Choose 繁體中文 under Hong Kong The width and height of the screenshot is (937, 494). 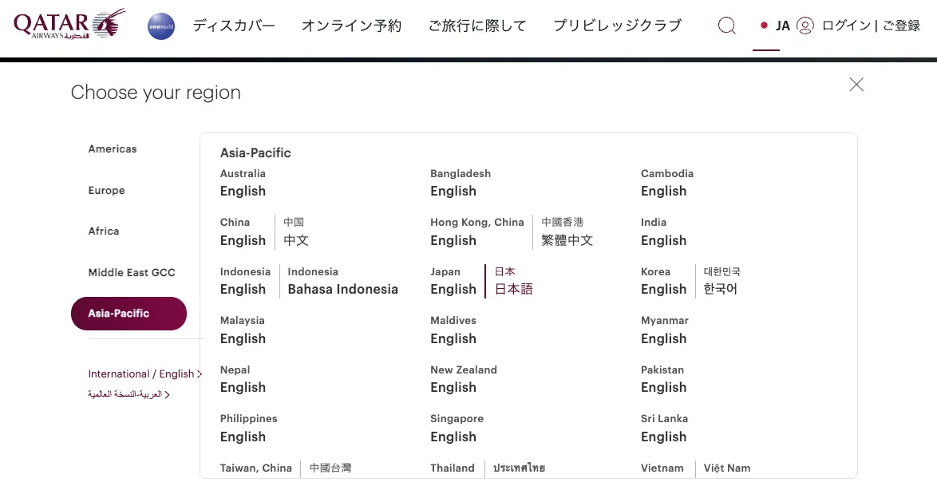pyautogui.click(x=567, y=240)
